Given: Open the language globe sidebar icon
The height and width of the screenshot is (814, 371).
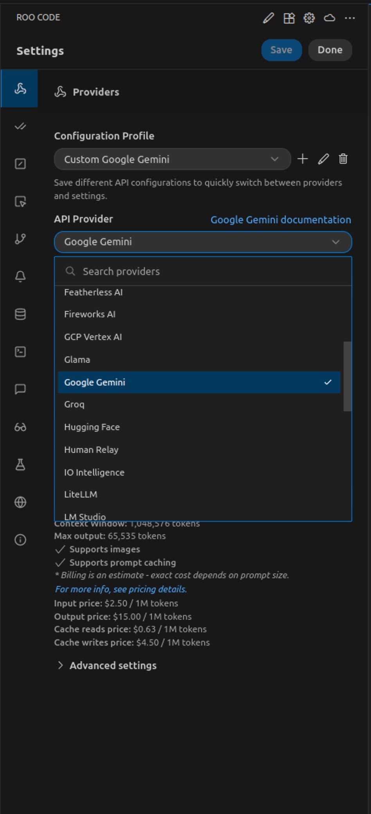Looking at the screenshot, I should coord(20,502).
